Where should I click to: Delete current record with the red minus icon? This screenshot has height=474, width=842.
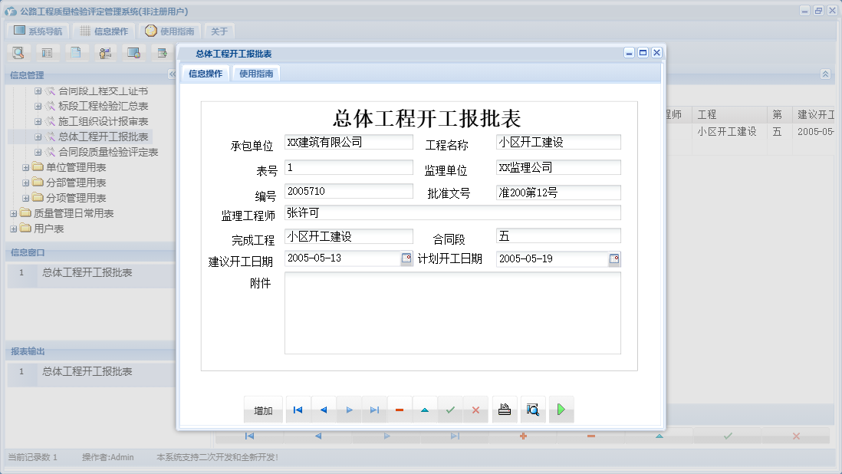point(400,410)
